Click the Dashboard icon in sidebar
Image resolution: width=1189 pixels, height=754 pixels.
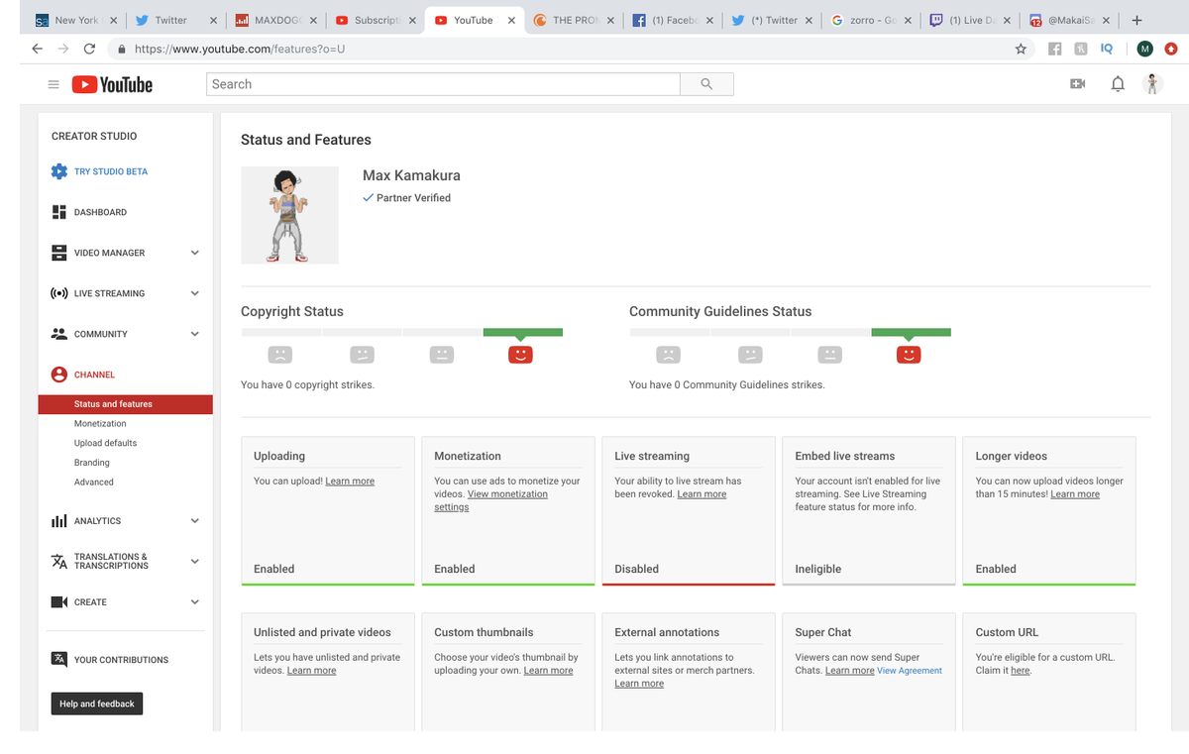tap(59, 212)
